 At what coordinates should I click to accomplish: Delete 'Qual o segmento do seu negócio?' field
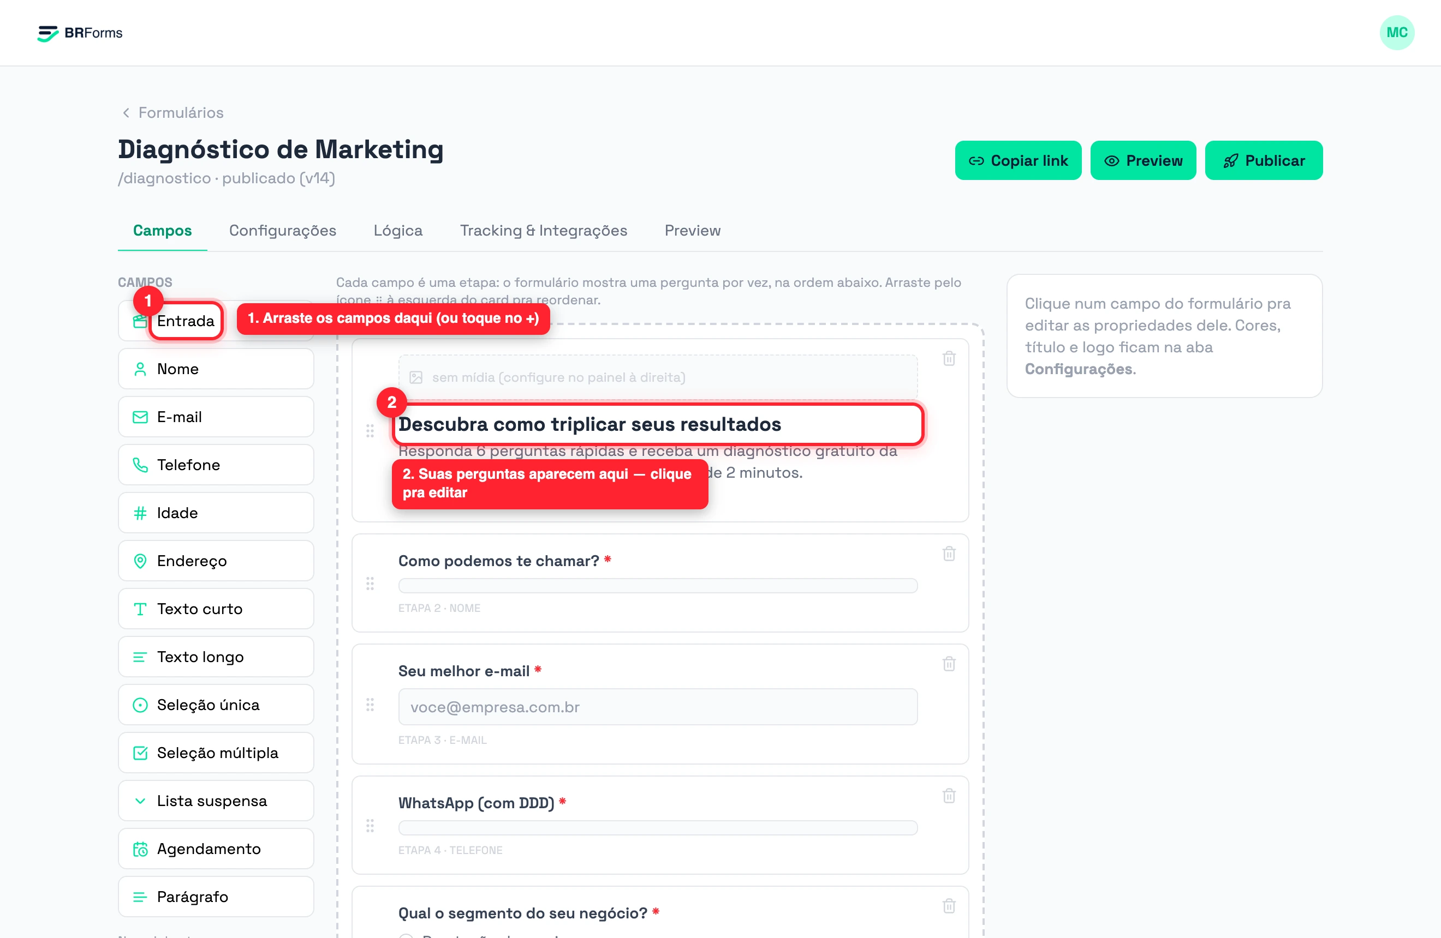949,905
